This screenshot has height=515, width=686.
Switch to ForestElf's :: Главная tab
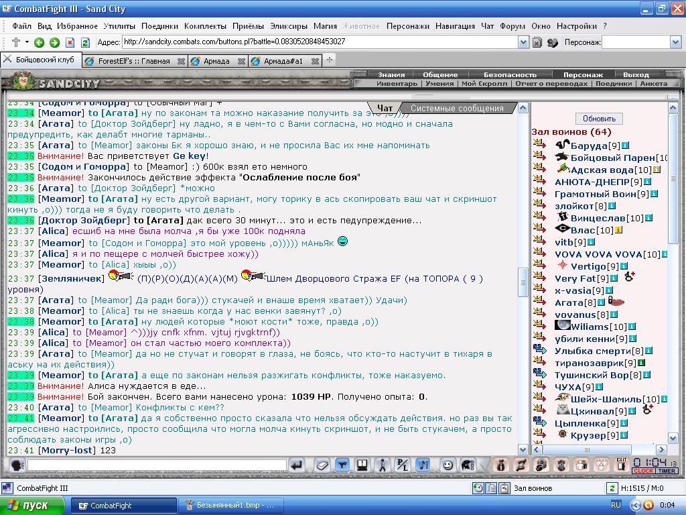click(x=134, y=61)
